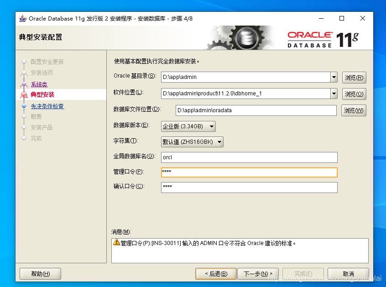This screenshot has width=386, height=287.
Task: Click the step marker icon beside 系统类
Action: (24, 84)
